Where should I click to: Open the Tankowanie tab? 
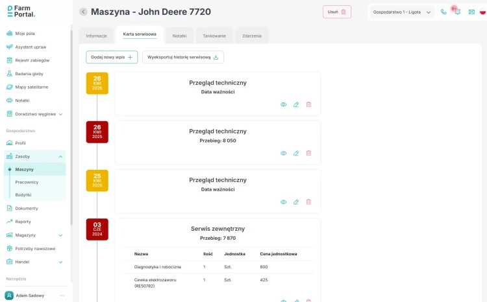tap(214, 36)
